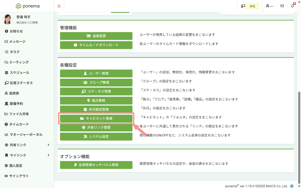This screenshot has width=301, height=188.
Task: Click company name 株式会社 〇〇商事
Action: click(27, 23)
